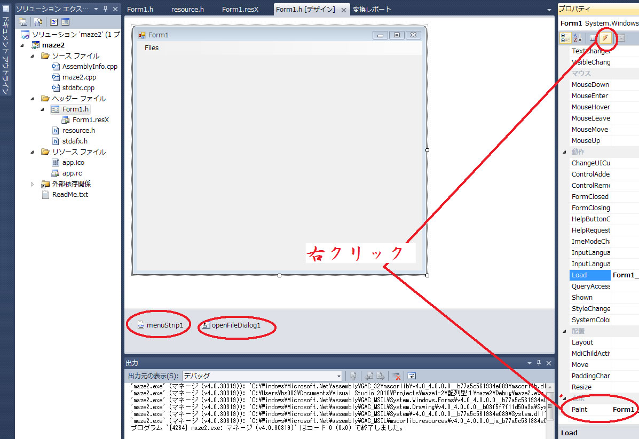
Task: Switch to categorized view in Properties panel
Action: point(565,37)
